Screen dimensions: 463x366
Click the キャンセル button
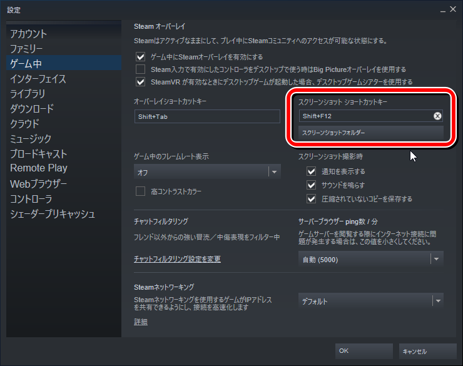tap(427, 351)
